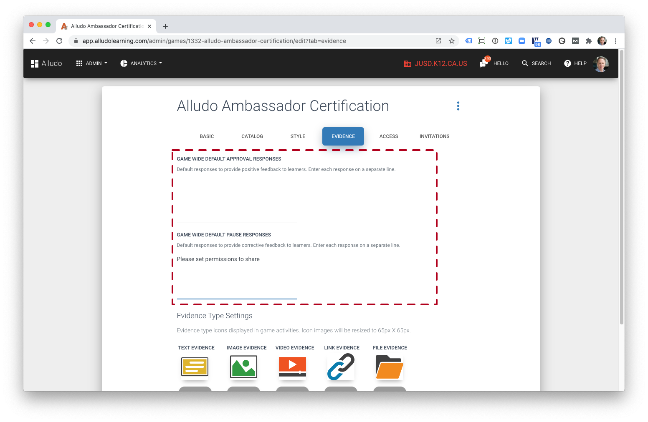
Task: Click the 'GAME WIDE DEFAULT APPROVAL RESPONSES' label
Action: 229,159
